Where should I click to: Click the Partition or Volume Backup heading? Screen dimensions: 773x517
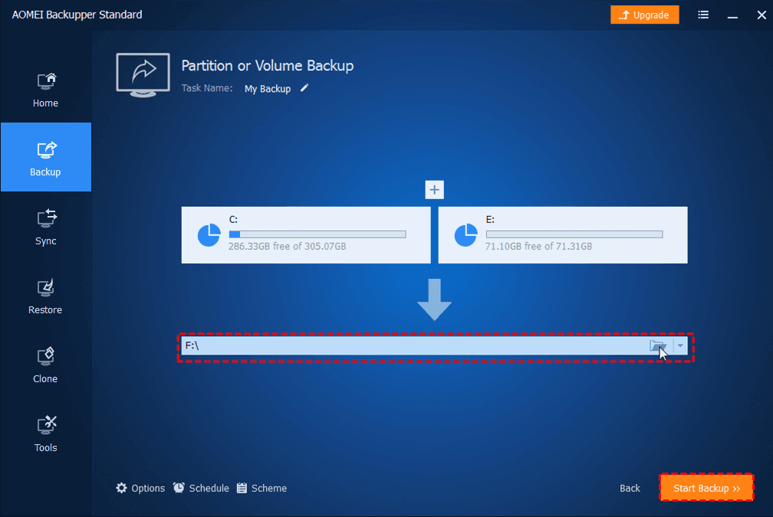(268, 66)
